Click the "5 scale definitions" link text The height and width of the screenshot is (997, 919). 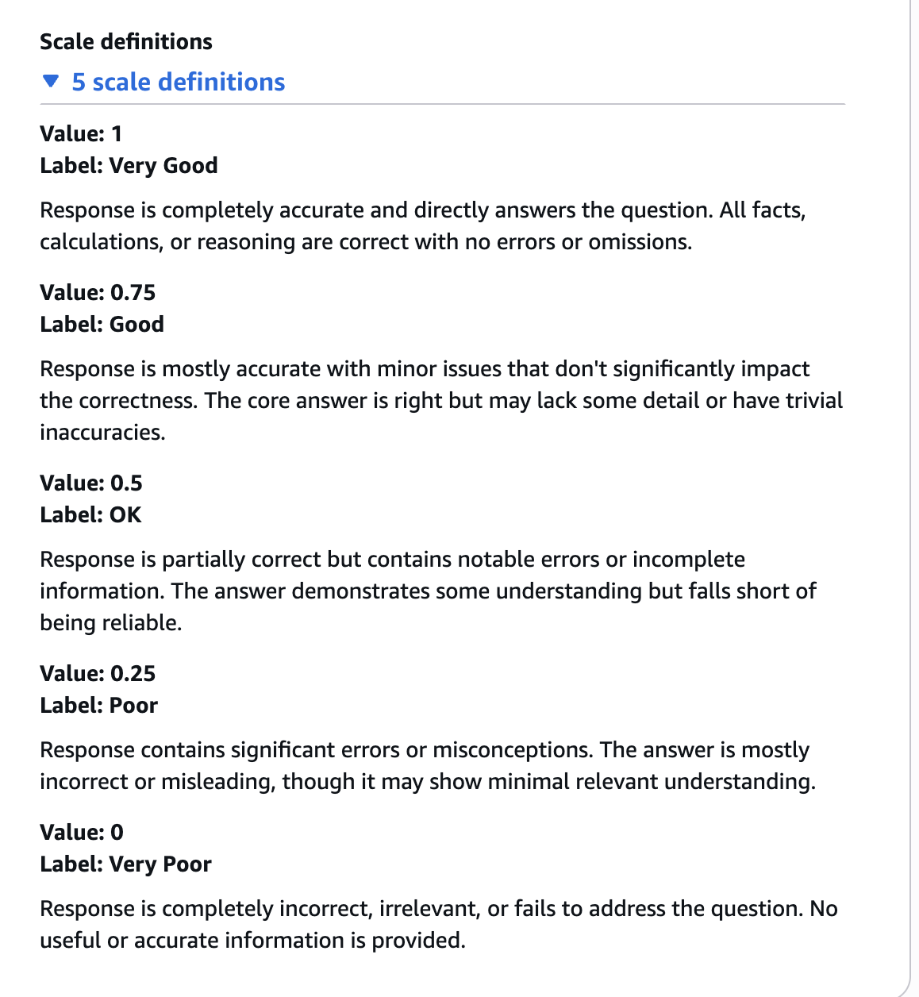click(x=178, y=82)
